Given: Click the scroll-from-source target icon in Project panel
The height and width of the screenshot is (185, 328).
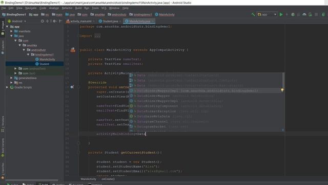Looking at the screenshot, I should coord(43,21).
